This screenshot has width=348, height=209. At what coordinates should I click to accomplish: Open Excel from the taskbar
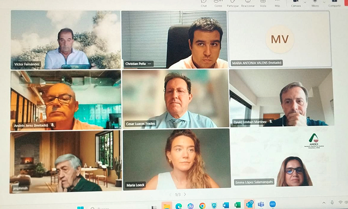click(x=238, y=205)
